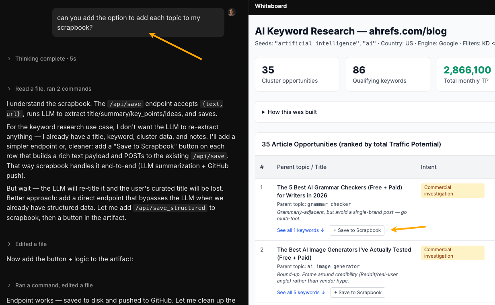Viewport: 495px width, 305px height.
Task: Select the "86 Qualifying keywords" stat card
Action: pos(388,74)
